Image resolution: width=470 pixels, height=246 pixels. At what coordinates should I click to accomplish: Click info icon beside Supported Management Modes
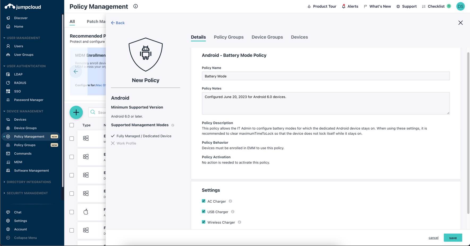[173, 125]
